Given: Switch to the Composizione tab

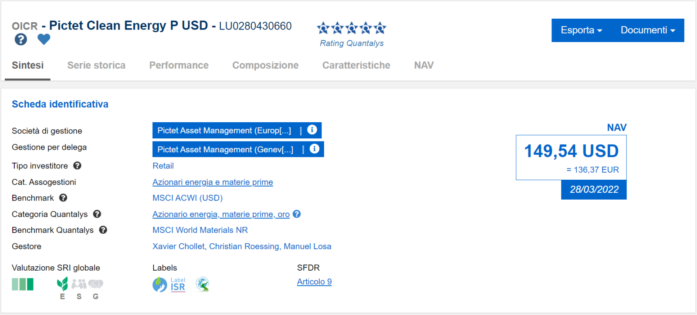Looking at the screenshot, I should tap(265, 66).
